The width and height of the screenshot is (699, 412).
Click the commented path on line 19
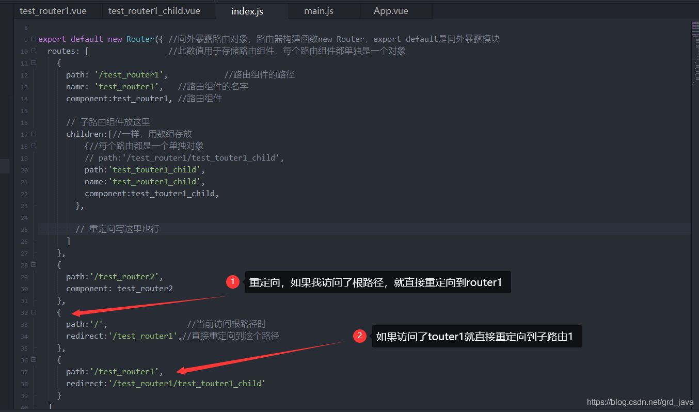[184, 157]
